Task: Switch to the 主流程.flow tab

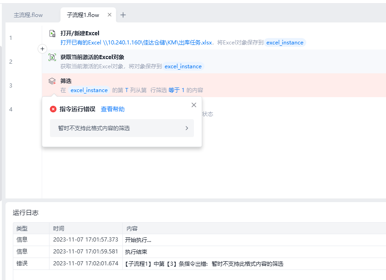Action: [x=28, y=15]
